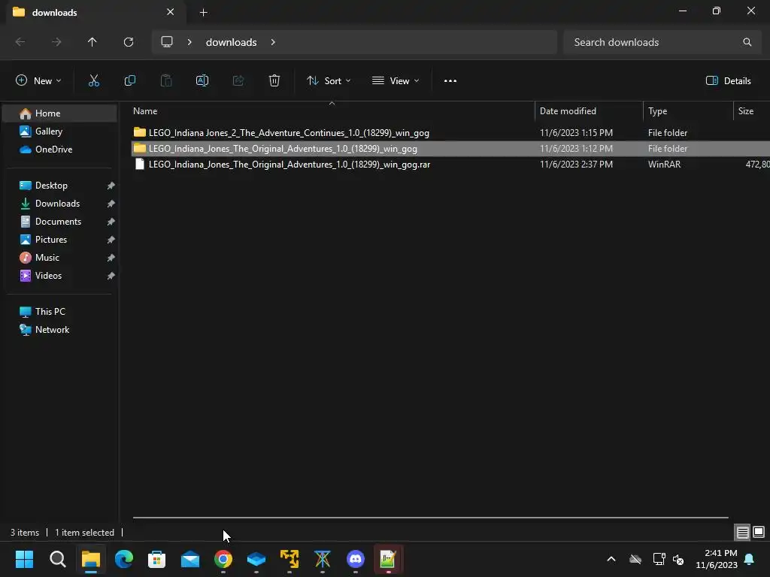Viewport: 770px width, 577px height.
Task: Open clock and date in taskbar
Action: click(x=717, y=559)
